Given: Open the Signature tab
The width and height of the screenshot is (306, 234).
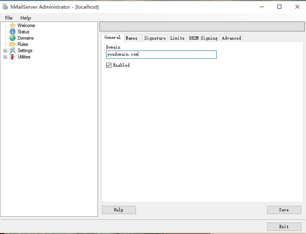Looking at the screenshot, I should 155,38.
